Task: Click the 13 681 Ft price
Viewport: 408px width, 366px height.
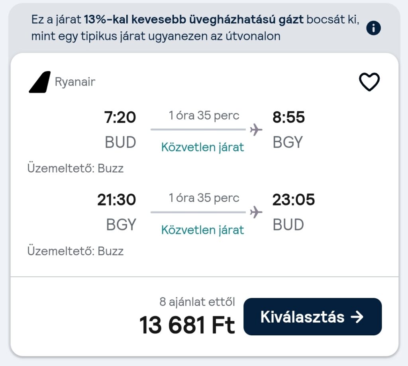Action: click(187, 325)
